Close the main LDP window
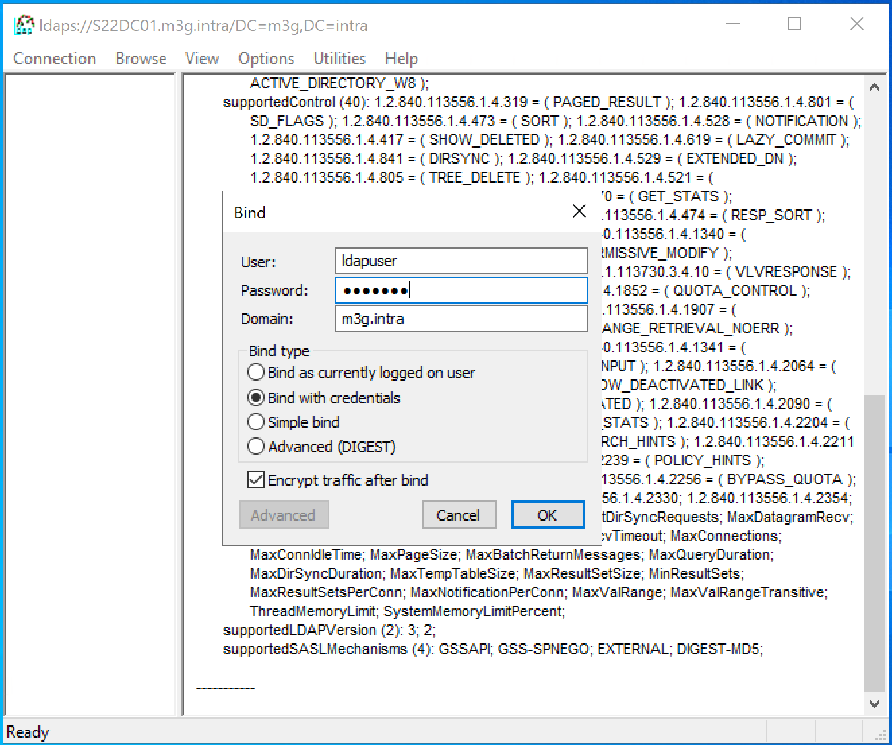The height and width of the screenshot is (745, 892). tap(856, 24)
